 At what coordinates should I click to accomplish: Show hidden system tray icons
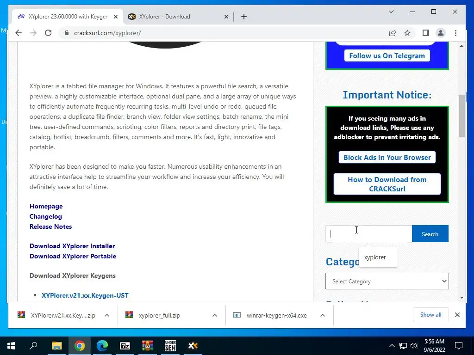[x=392, y=346]
